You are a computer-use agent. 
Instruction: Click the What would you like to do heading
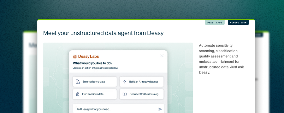click(x=92, y=63)
